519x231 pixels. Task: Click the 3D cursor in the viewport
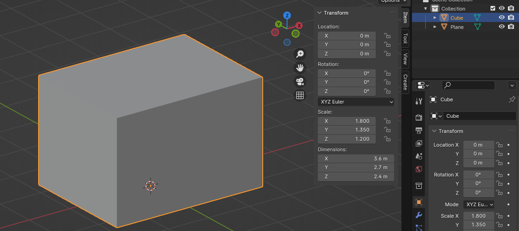(151, 186)
